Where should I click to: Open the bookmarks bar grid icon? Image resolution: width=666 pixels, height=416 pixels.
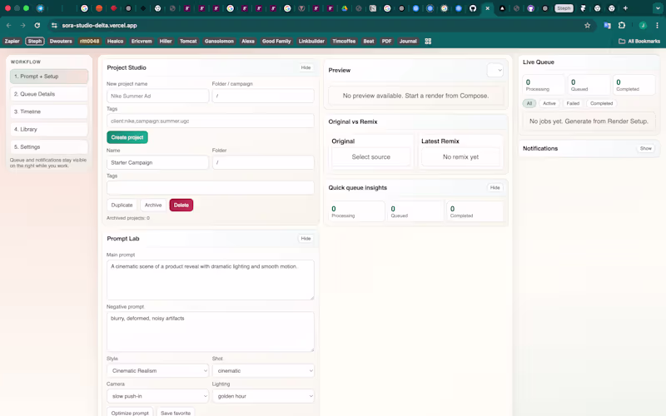pyautogui.click(x=428, y=41)
